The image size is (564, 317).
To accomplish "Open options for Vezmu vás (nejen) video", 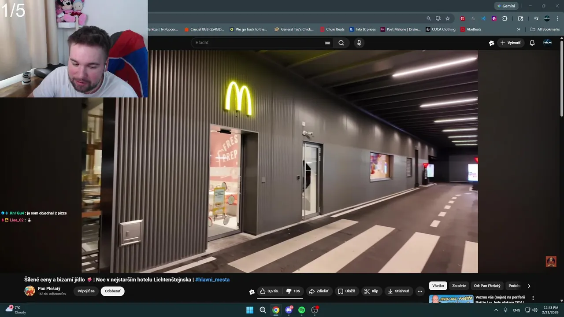I will click(x=533, y=298).
